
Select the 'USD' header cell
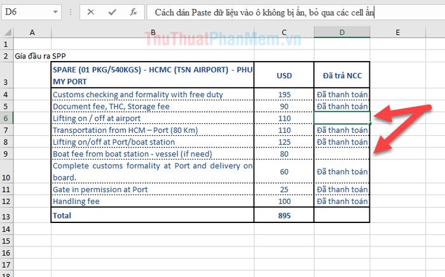click(284, 75)
